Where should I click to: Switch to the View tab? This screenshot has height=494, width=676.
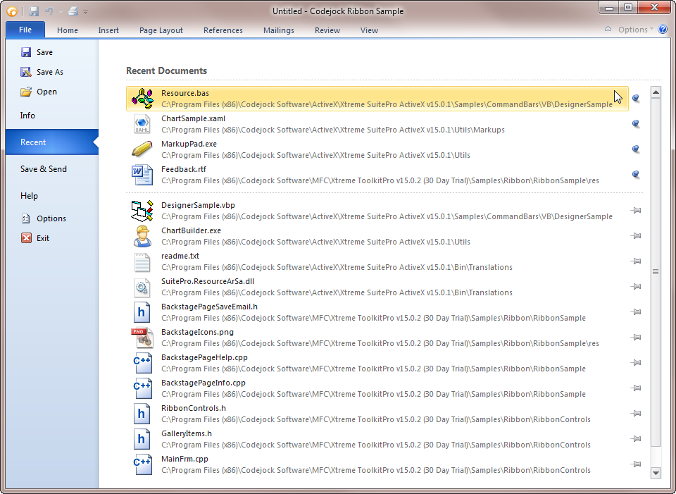coord(369,30)
